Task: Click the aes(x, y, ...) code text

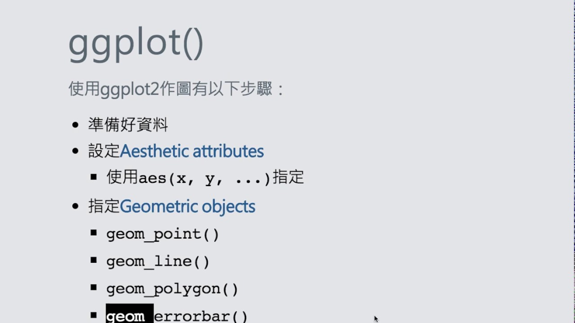Action: (205, 178)
